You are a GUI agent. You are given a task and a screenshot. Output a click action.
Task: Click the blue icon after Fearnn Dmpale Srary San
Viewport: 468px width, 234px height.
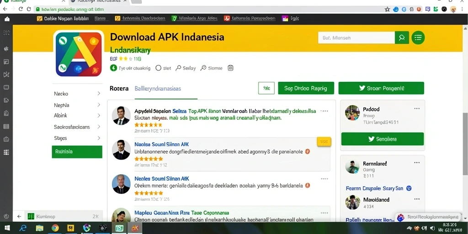409,188
